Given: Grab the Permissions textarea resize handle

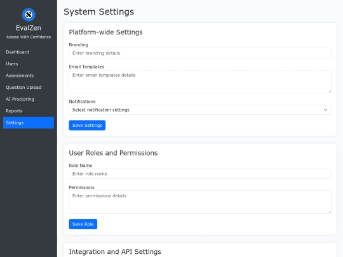Looking at the screenshot, I should [330, 212].
